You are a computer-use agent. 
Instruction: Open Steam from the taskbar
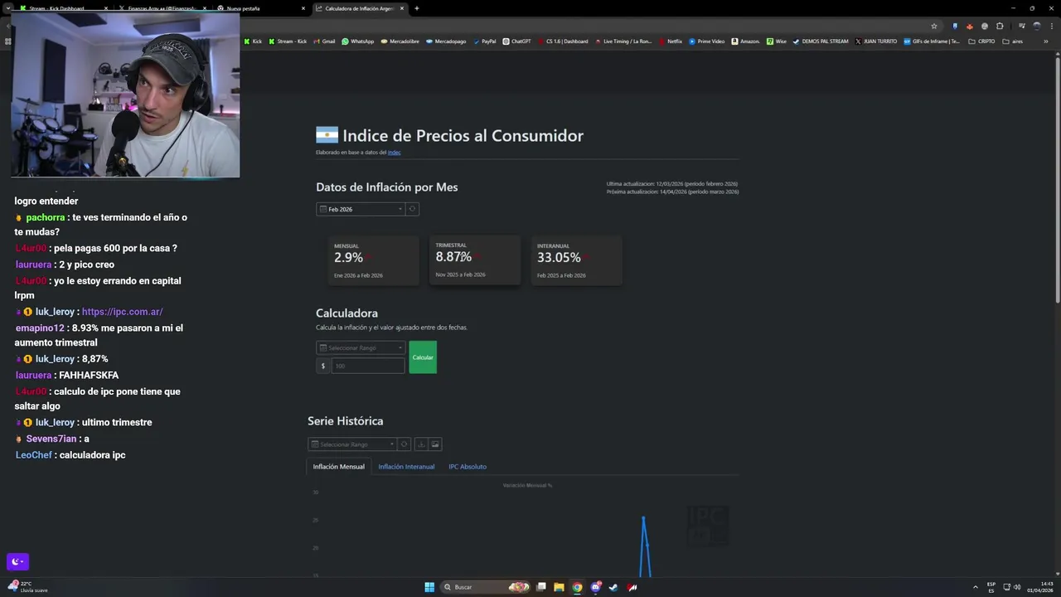pos(613,587)
